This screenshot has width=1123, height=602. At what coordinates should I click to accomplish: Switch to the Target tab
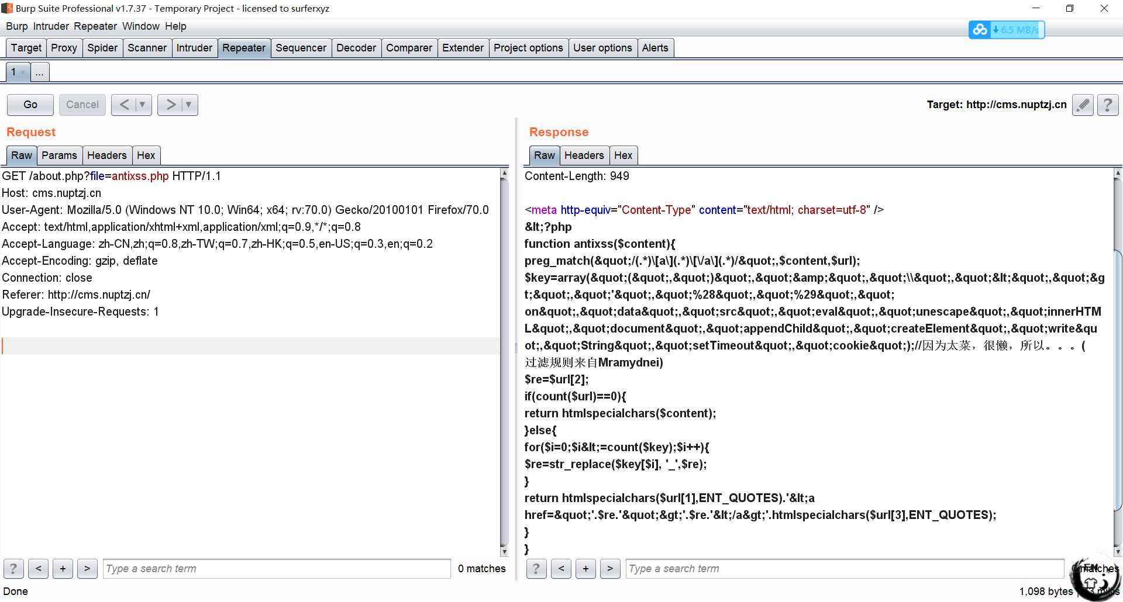[26, 48]
